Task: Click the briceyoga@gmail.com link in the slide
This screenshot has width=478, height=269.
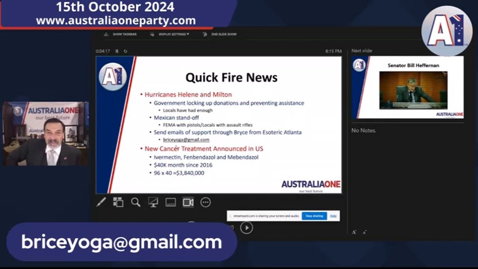Action: (186, 140)
